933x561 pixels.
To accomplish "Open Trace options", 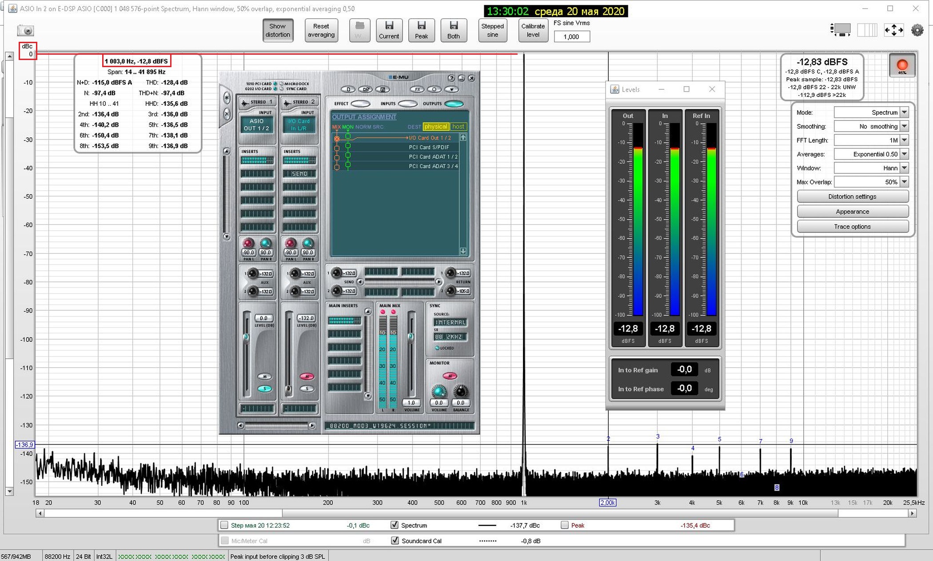I will (852, 226).
